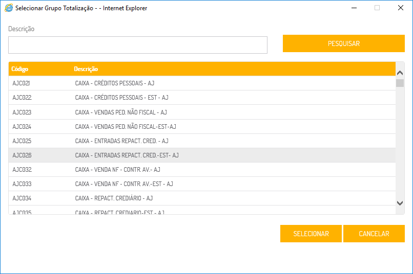Viewport: 413px width, 274px height.
Task: Click the vertical scrollbar thumb
Action: [x=400, y=83]
